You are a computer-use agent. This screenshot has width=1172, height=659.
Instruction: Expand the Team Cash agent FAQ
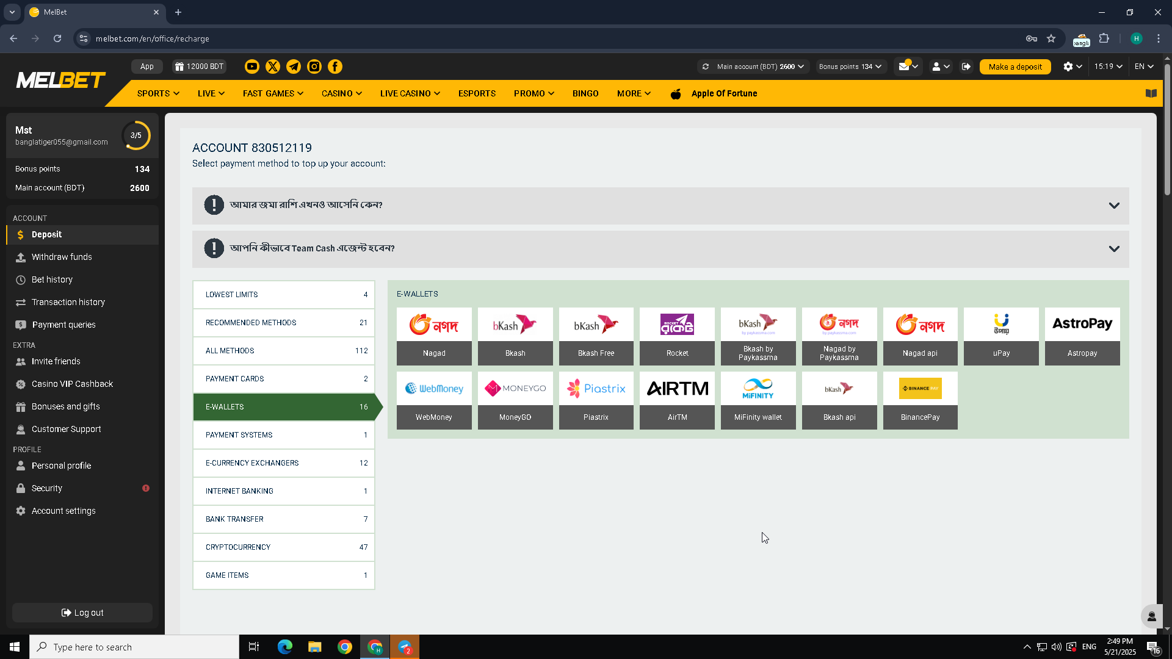point(660,249)
